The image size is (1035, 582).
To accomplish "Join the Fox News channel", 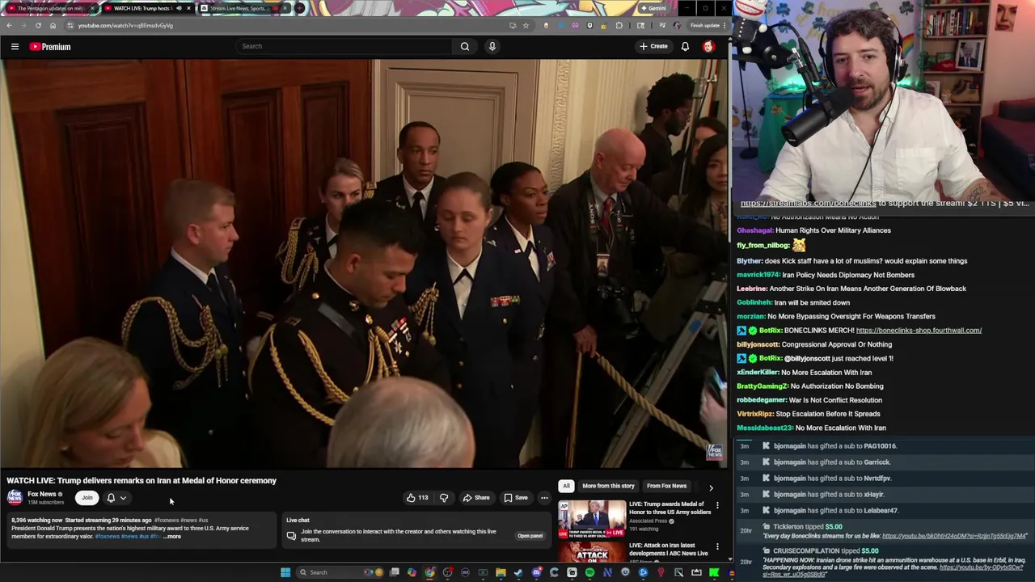I will point(87,498).
